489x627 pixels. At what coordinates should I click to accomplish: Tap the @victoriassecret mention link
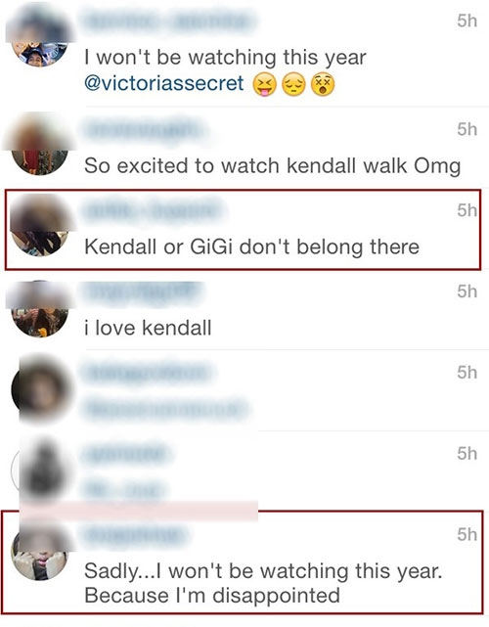164,83
